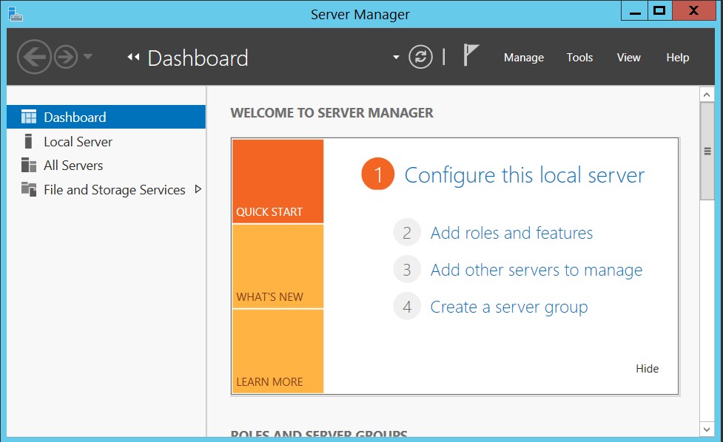The image size is (723, 442).
Task: Click Add other servers to manage link
Action: 537,270
